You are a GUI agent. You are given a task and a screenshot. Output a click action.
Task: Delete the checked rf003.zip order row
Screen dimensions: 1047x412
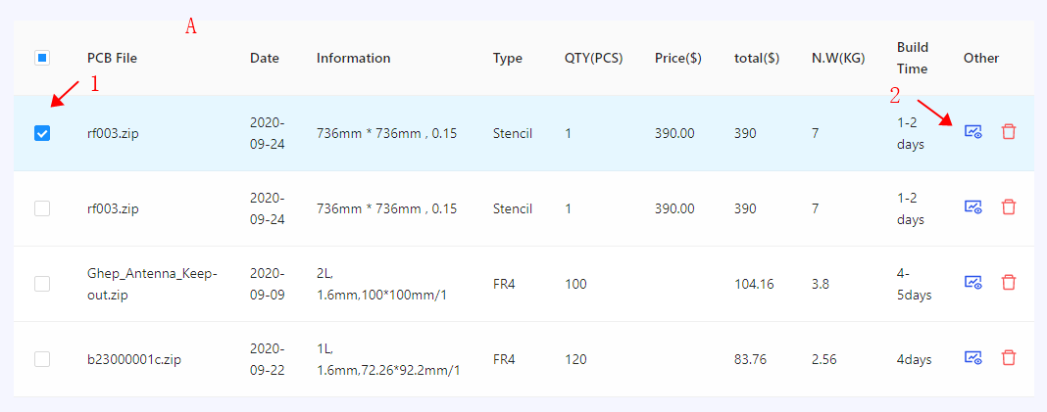(1009, 131)
